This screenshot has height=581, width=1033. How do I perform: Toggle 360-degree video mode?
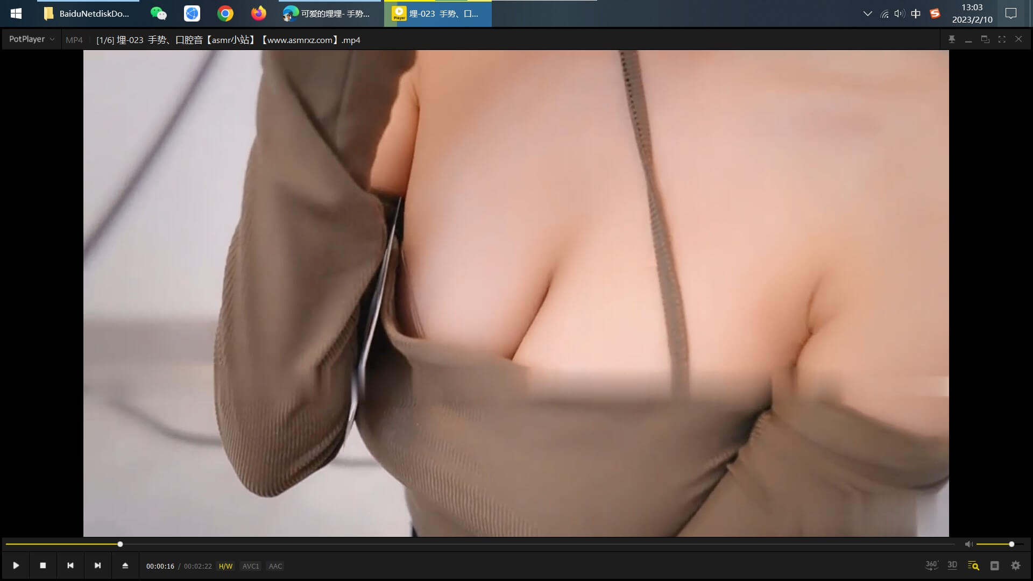pyautogui.click(x=931, y=565)
